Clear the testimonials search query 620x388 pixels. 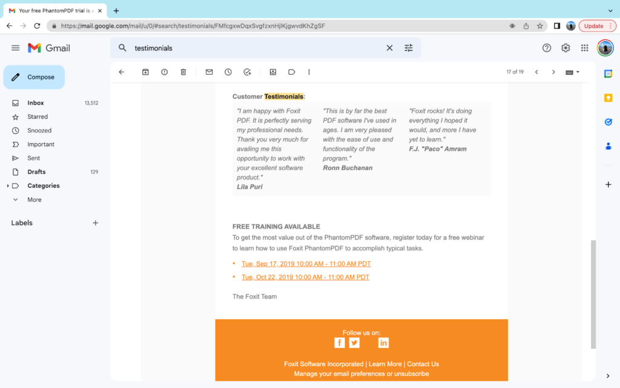coord(389,48)
